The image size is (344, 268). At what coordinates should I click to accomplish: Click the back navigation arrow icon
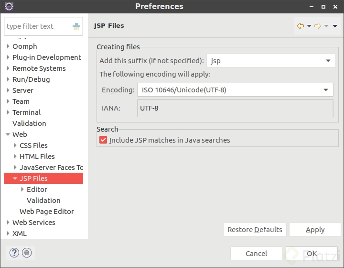(x=300, y=26)
